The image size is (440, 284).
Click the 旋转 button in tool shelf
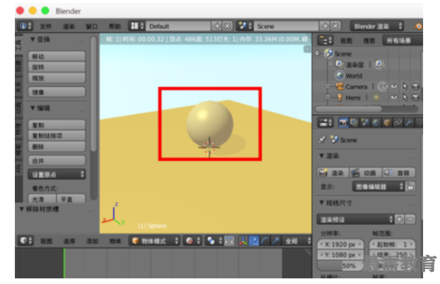click(x=57, y=67)
